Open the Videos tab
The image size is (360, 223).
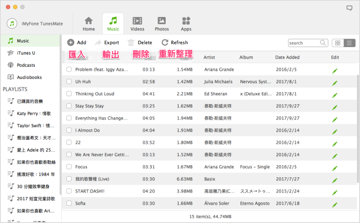137,24
